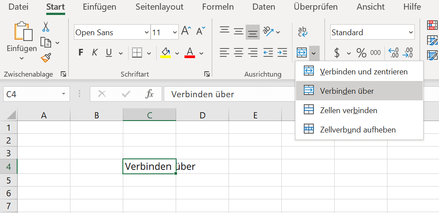The image size is (439, 213).
Task: Expand the Standard number format dropdown
Action: [x=411, y=33]
